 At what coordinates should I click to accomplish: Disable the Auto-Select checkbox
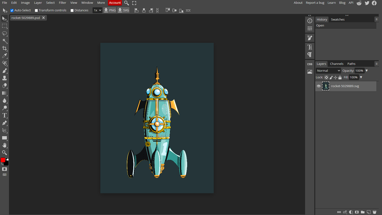[x=12, y=10]
